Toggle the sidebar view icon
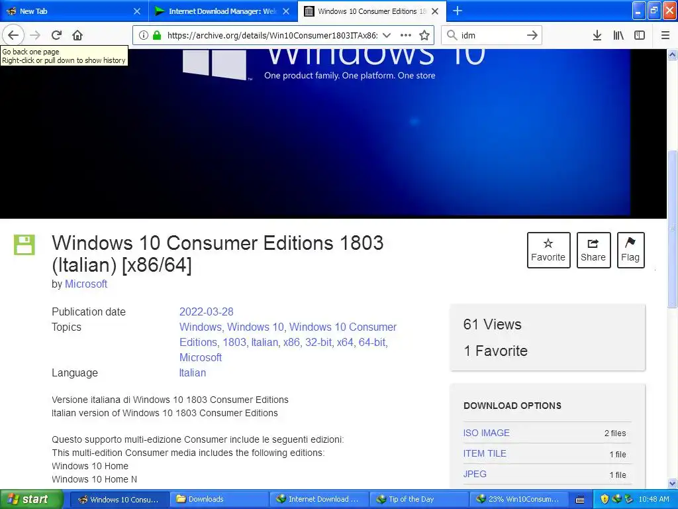Viewport: 678px width, 509px height. (640, 35)
